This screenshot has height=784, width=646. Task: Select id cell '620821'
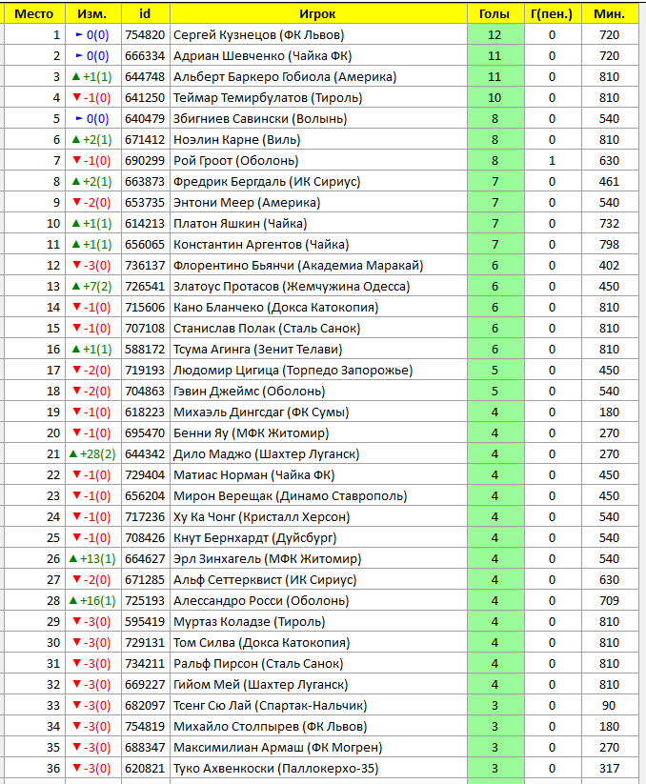click(146, 769)
